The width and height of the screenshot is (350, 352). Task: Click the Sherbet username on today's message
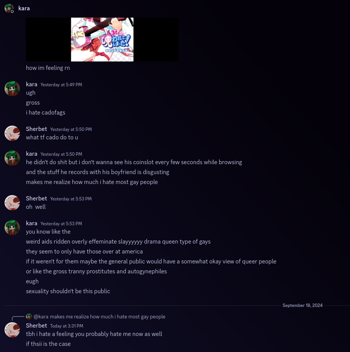pyautogui.click(x=36, y=326)
